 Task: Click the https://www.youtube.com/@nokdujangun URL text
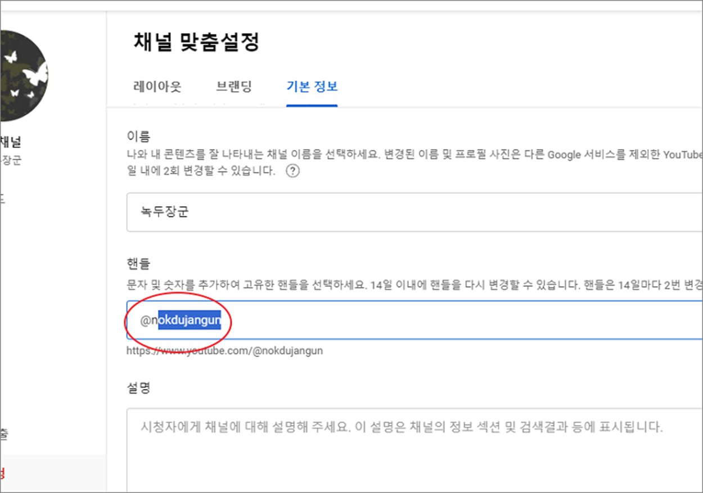click(224, 351)
